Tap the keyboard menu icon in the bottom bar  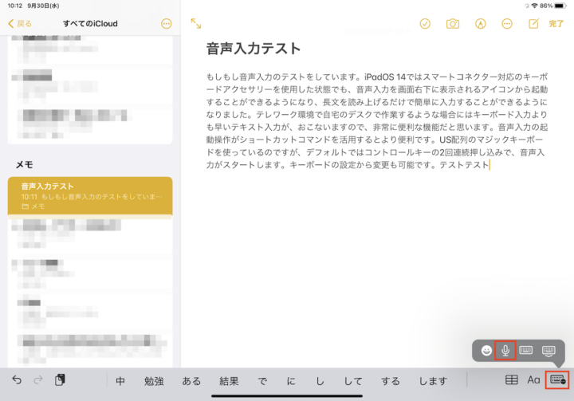(x=557, y=380)
